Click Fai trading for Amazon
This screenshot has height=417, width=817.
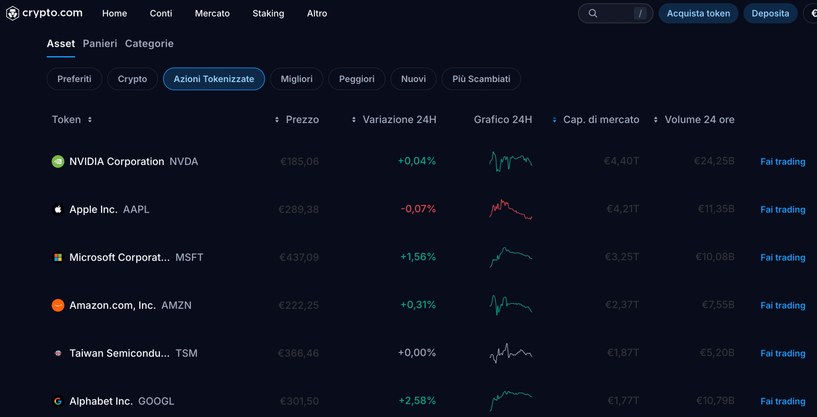(783, 305)
